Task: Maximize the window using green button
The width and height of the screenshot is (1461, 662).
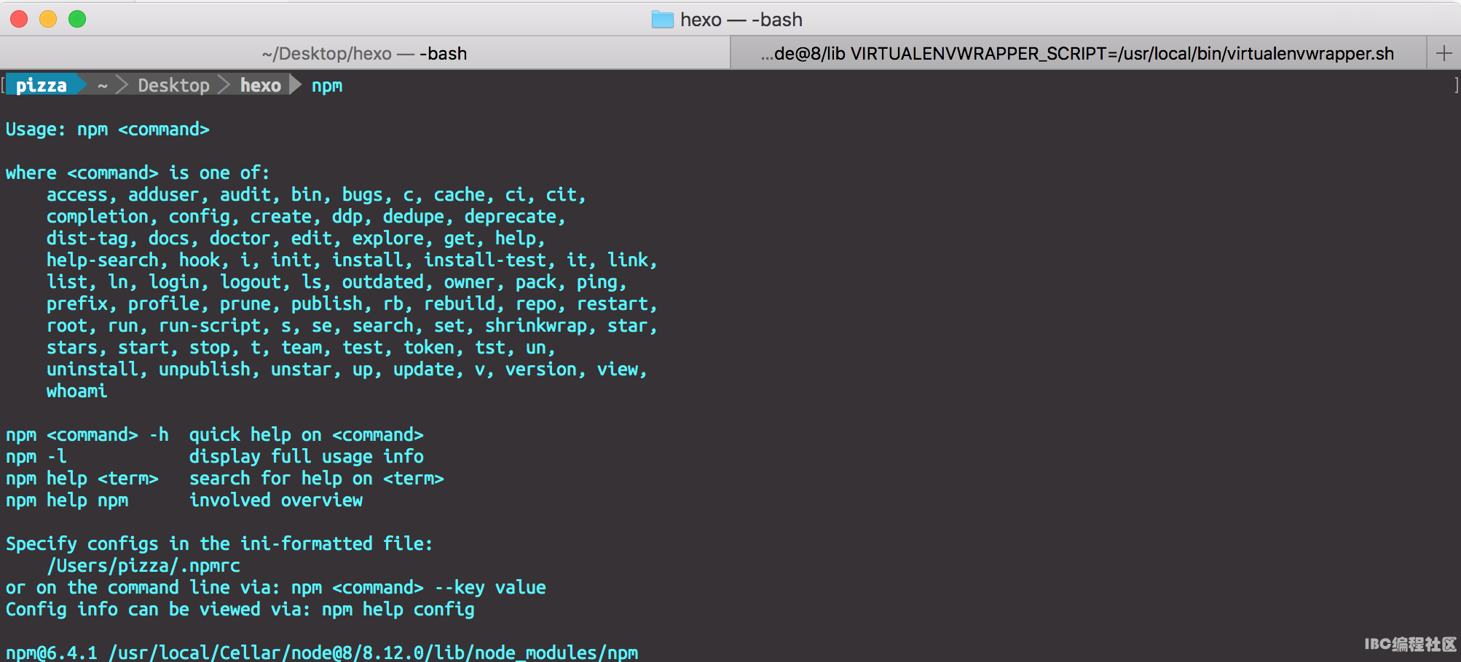Action: pos(77,20)
